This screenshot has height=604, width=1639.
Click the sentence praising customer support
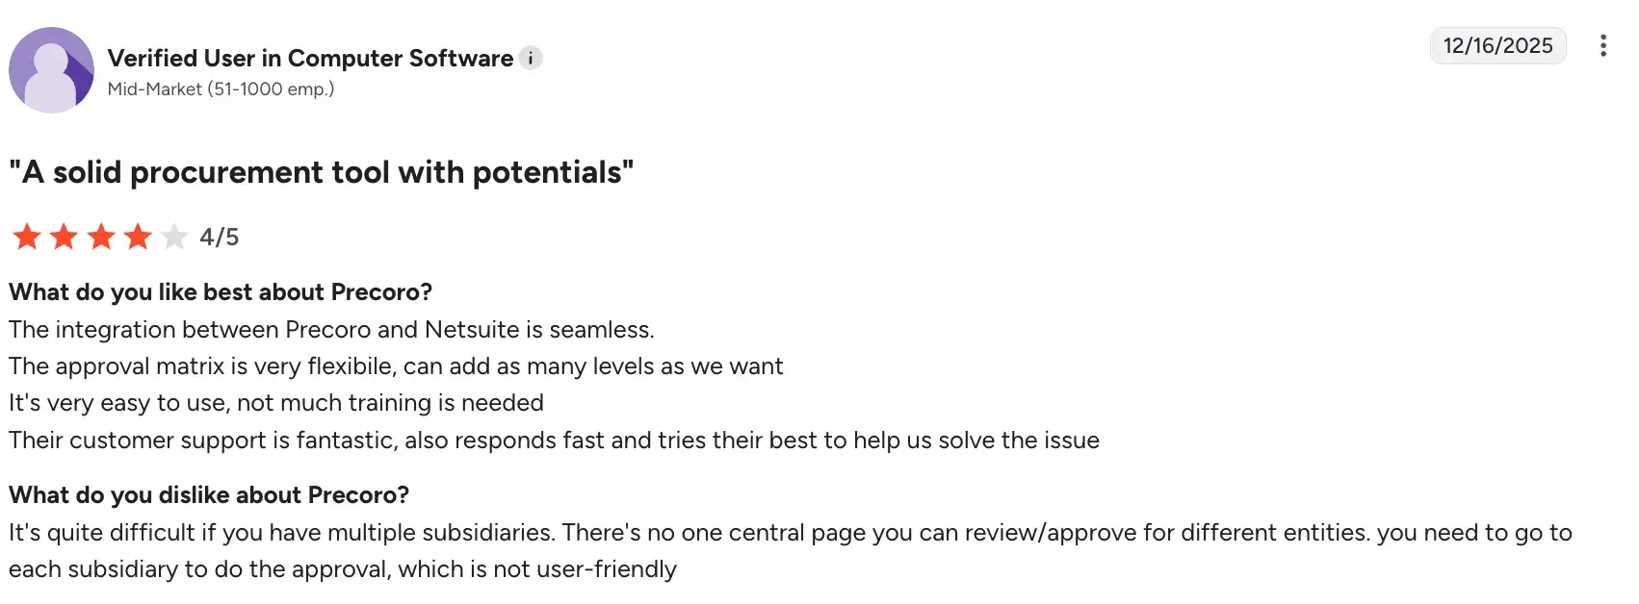(x=554, y=440)
